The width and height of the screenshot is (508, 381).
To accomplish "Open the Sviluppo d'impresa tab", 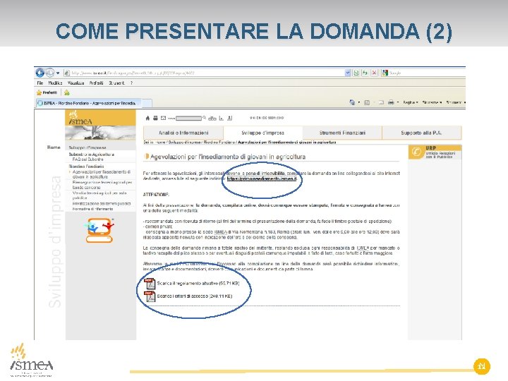I will pyautogui.click(x=262, y=133).
